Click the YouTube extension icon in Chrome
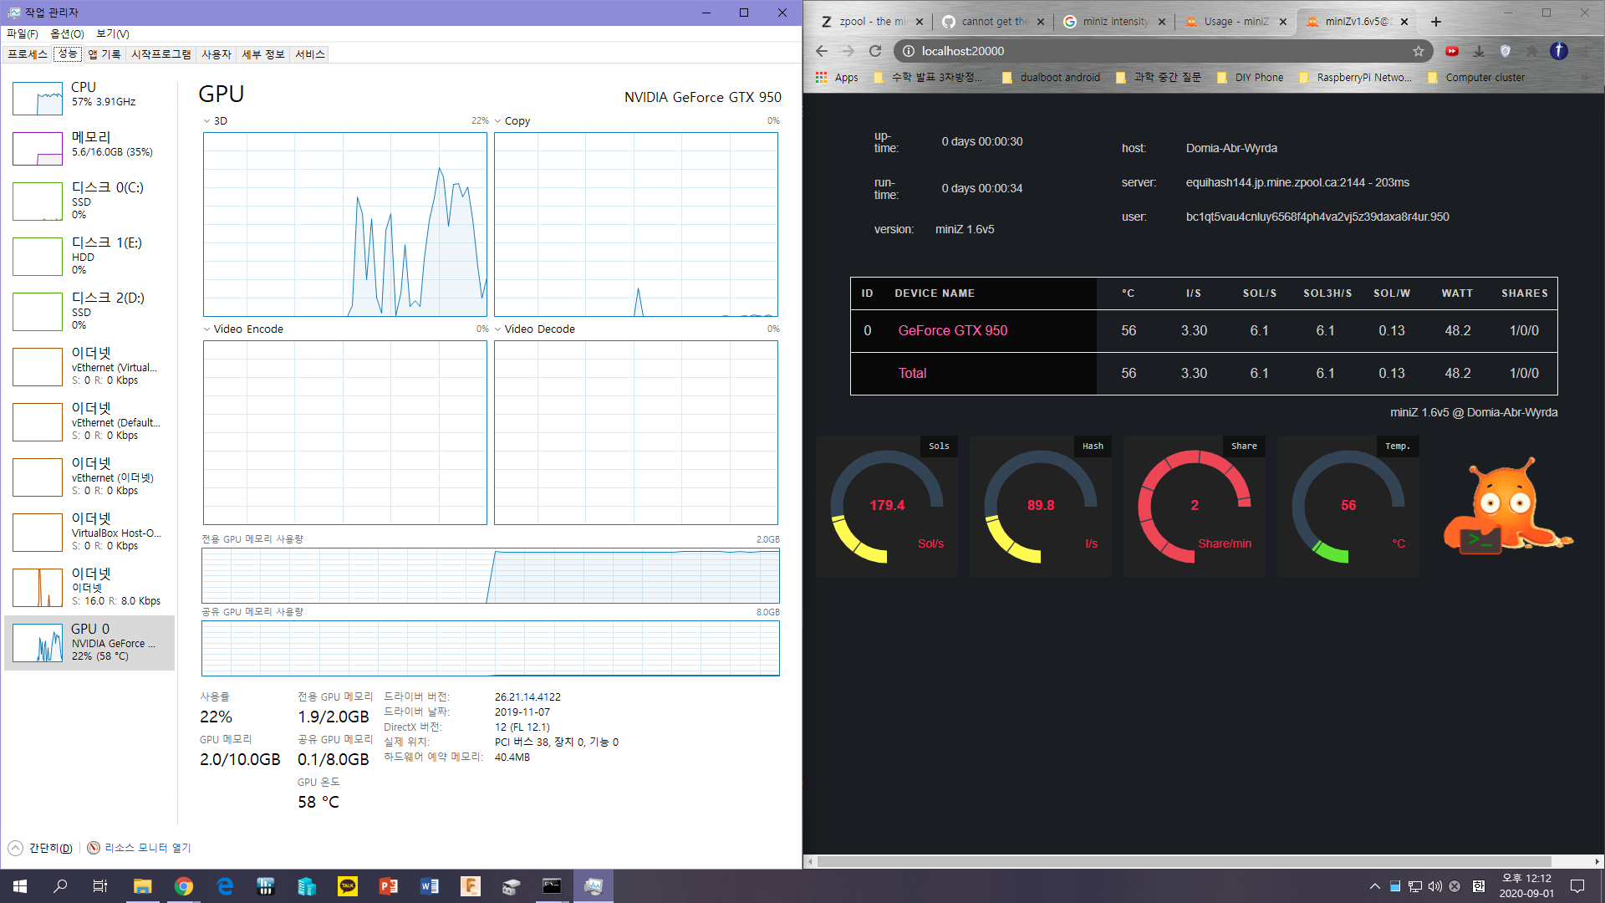The image size is (1605, 903). (1452, 51)
